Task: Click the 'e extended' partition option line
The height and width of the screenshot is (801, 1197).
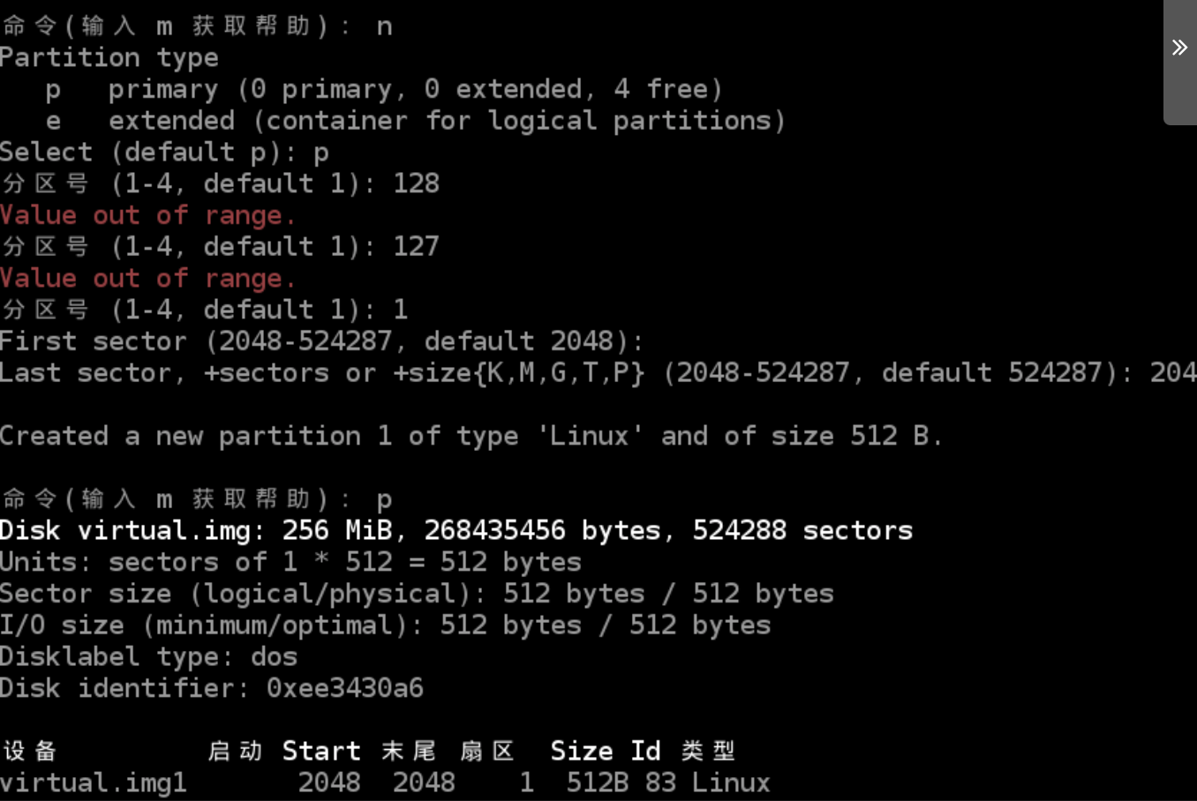Action: pyautogui.click(x=415, y=121)
